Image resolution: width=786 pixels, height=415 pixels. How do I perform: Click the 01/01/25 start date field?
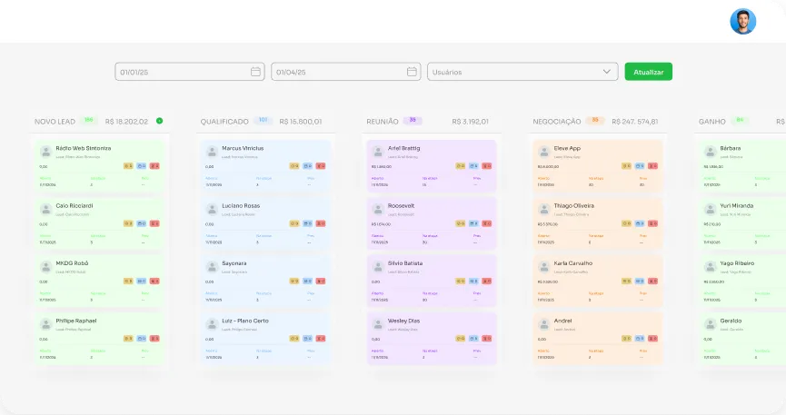click(182, 72)
